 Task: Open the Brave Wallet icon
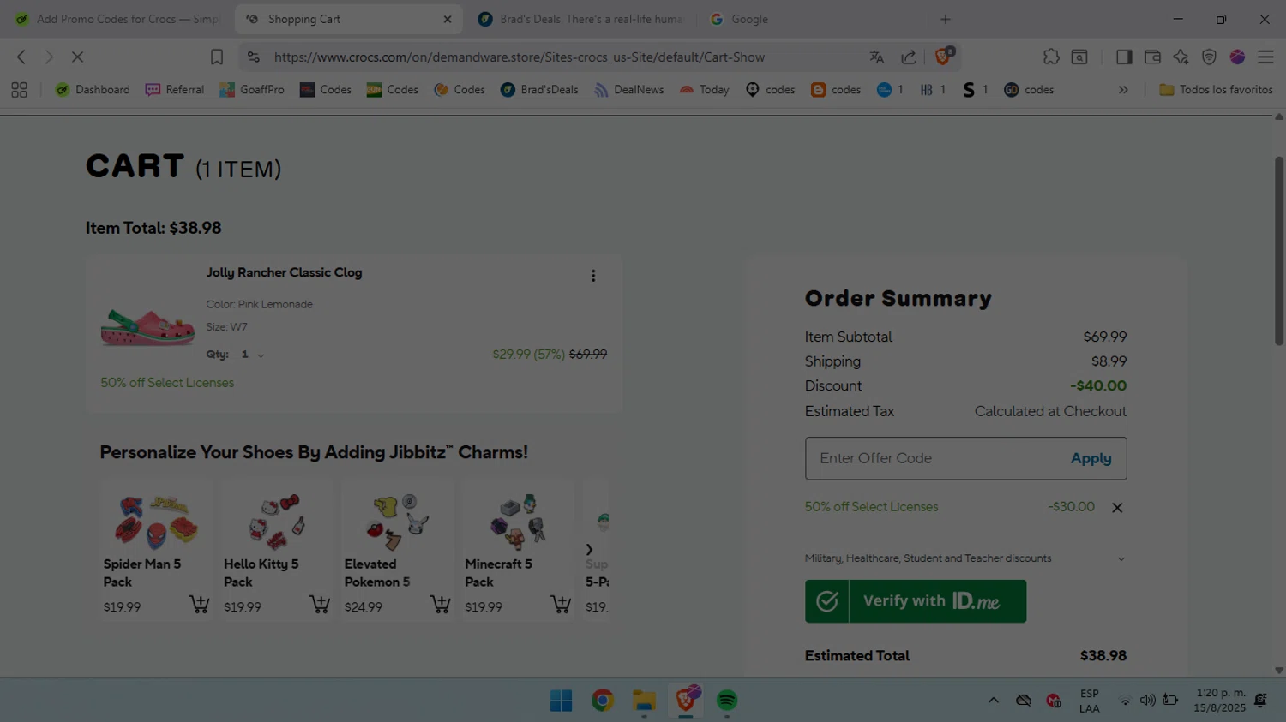[x=1152, y=57]
